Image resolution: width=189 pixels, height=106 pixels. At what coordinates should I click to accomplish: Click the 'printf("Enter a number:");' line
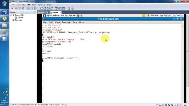point(56,42)
